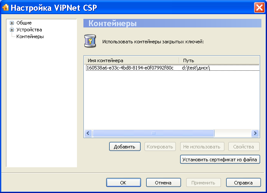
Task: Click the key container icon
Action: 90,41
